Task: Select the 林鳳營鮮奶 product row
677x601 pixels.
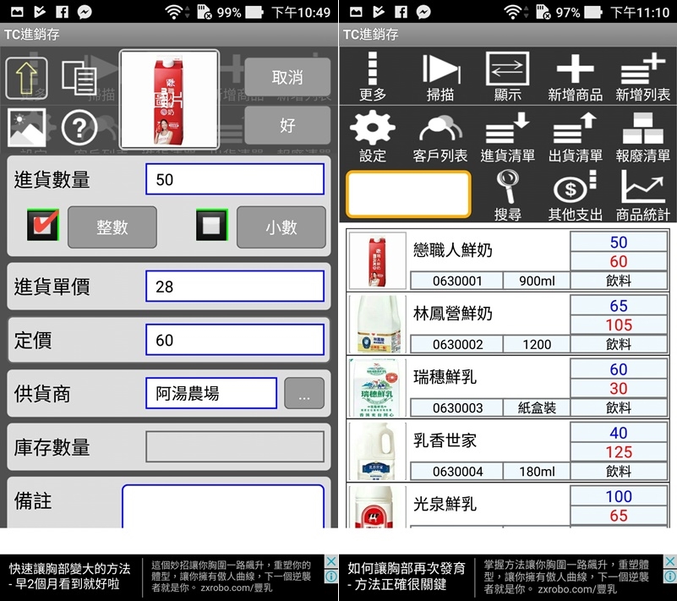Action: (508, 324)
